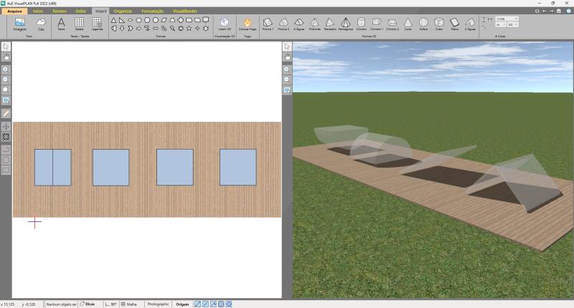This screenshot has height=308, width=574.
Task: Insert an image with the Imagem tool
Action: [x=20, y=24]
